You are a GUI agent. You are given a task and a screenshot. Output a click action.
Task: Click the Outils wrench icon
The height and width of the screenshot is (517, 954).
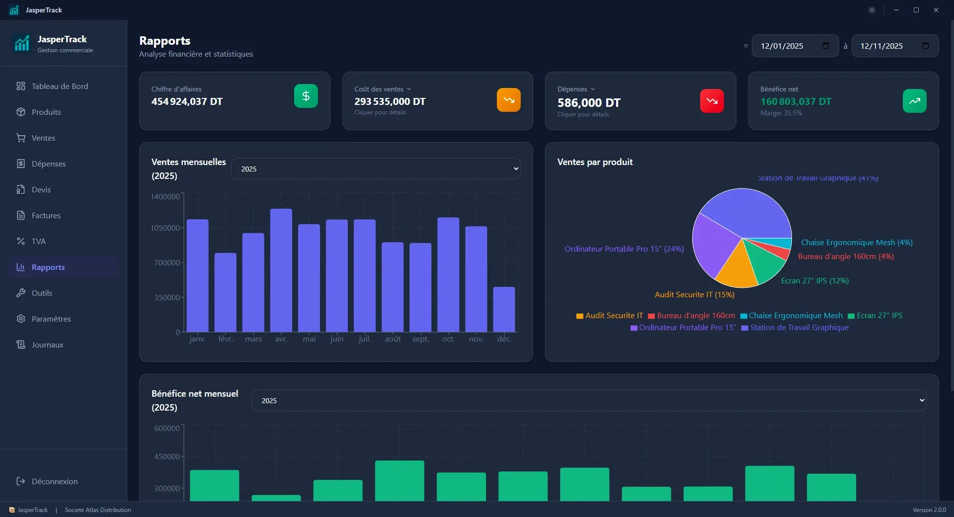pyautogui.click(x=21, y=293)
